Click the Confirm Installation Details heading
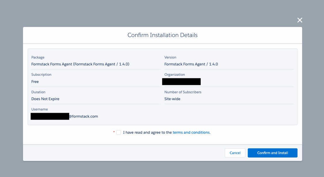 click(x=162, y=35)
